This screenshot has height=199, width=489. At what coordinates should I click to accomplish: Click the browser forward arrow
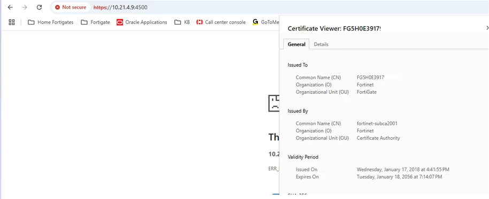[25, 7]
